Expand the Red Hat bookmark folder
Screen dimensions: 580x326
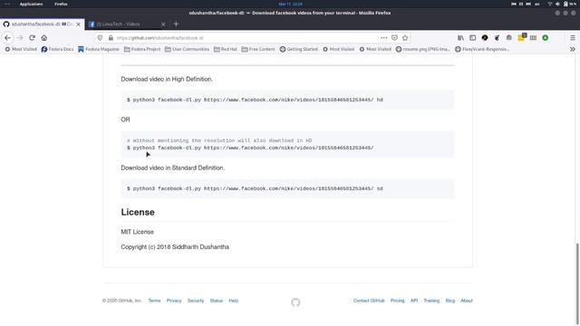(226, 49)
